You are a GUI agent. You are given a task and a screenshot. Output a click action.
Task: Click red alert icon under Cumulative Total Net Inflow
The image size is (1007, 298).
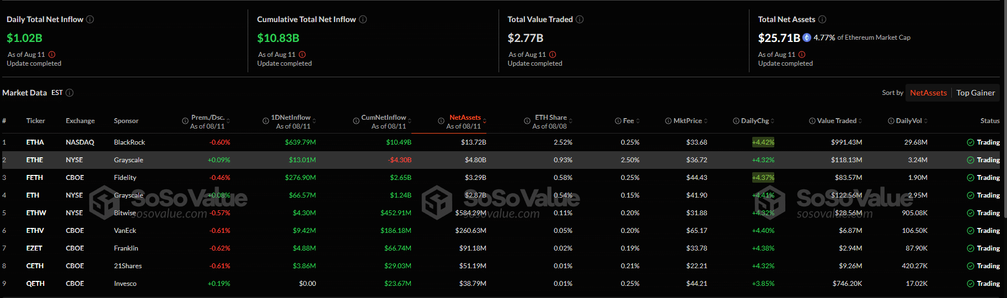pos(302,55)
